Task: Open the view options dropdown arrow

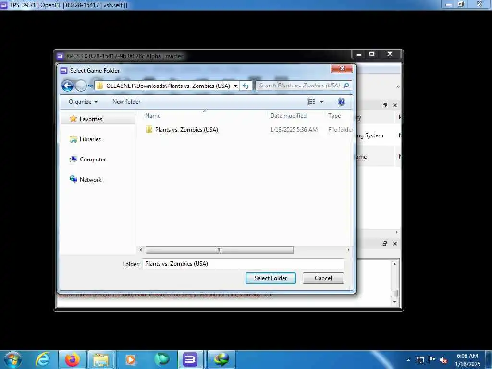Action: pos(321,102)
